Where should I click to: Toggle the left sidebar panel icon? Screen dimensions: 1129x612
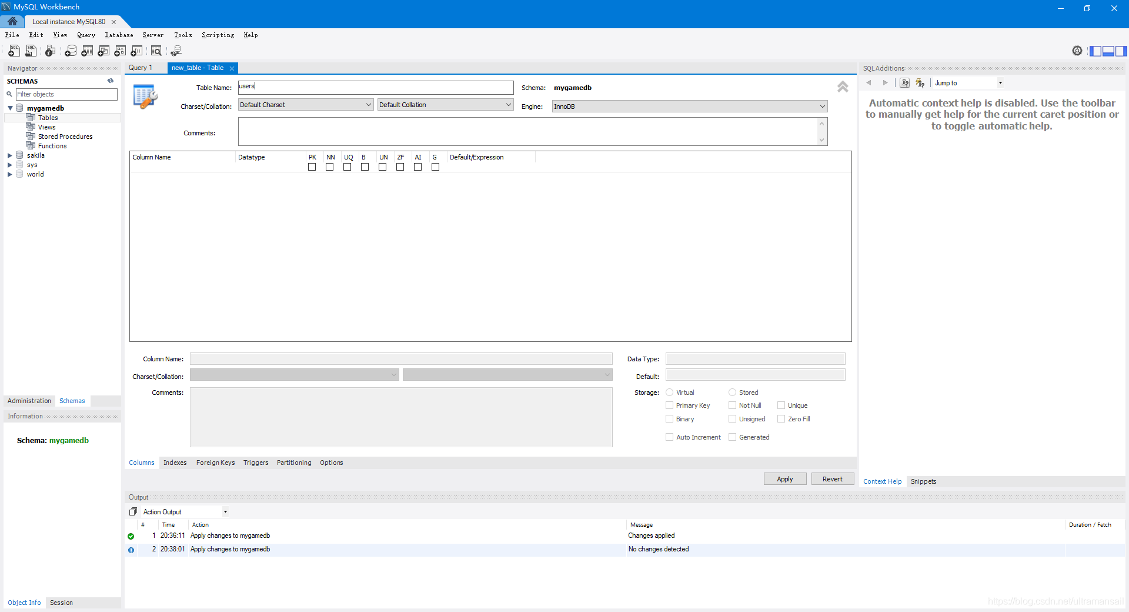(1095, 51)
